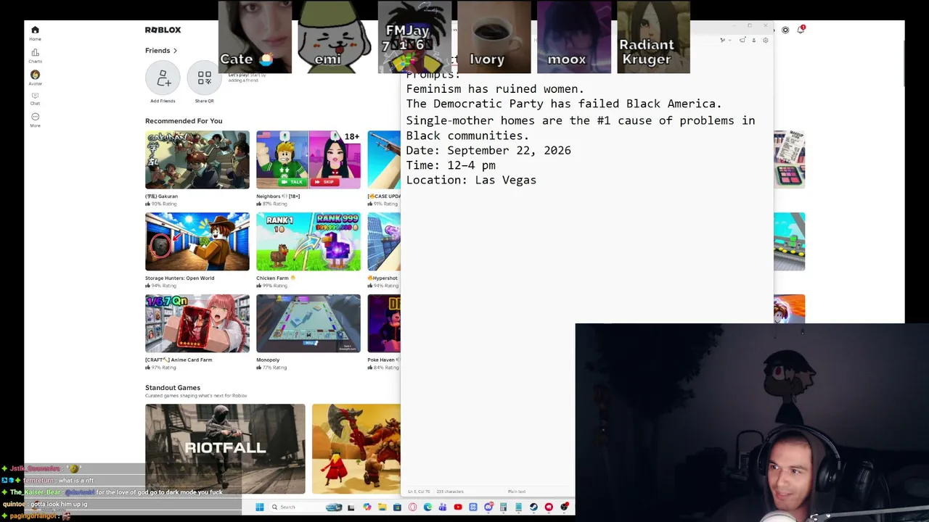Click the "Feminism has ruined women." line
The image size is (929, 522).
(495, 89)
